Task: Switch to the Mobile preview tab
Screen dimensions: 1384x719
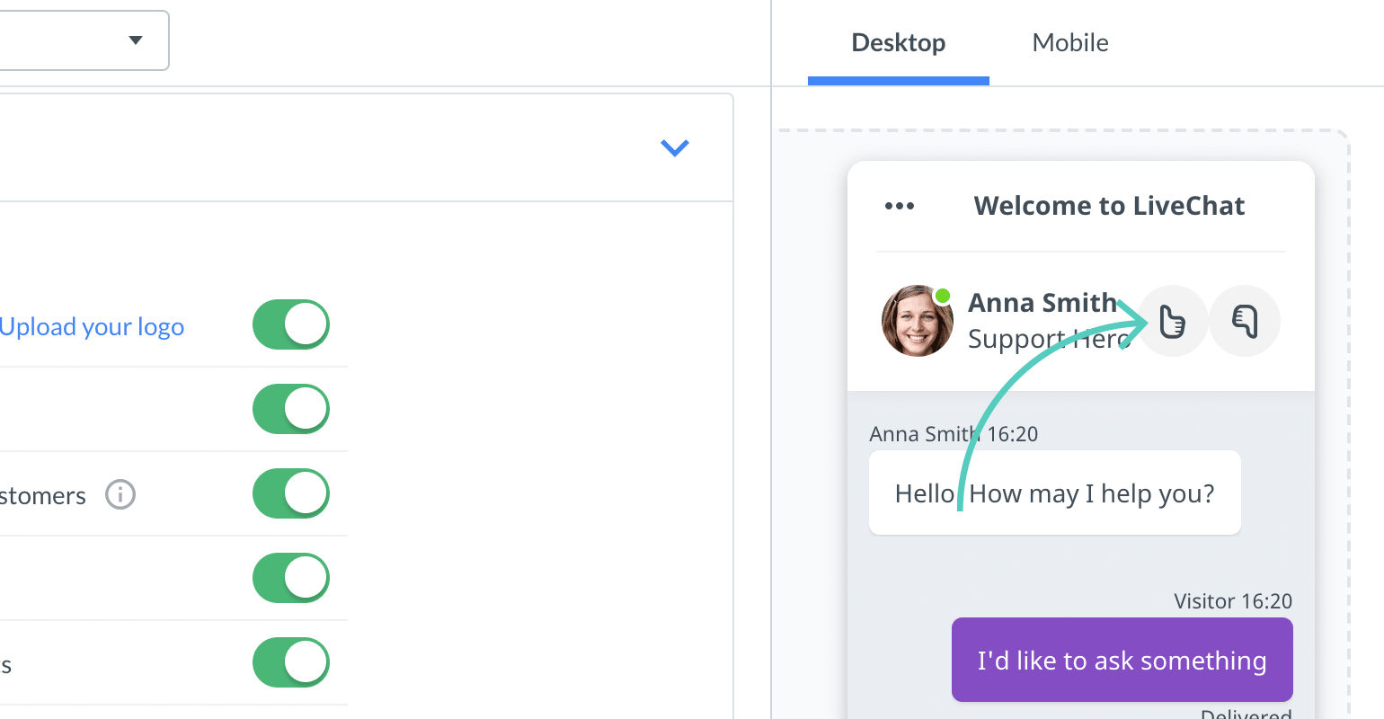Action: [x=1069, y=42]
